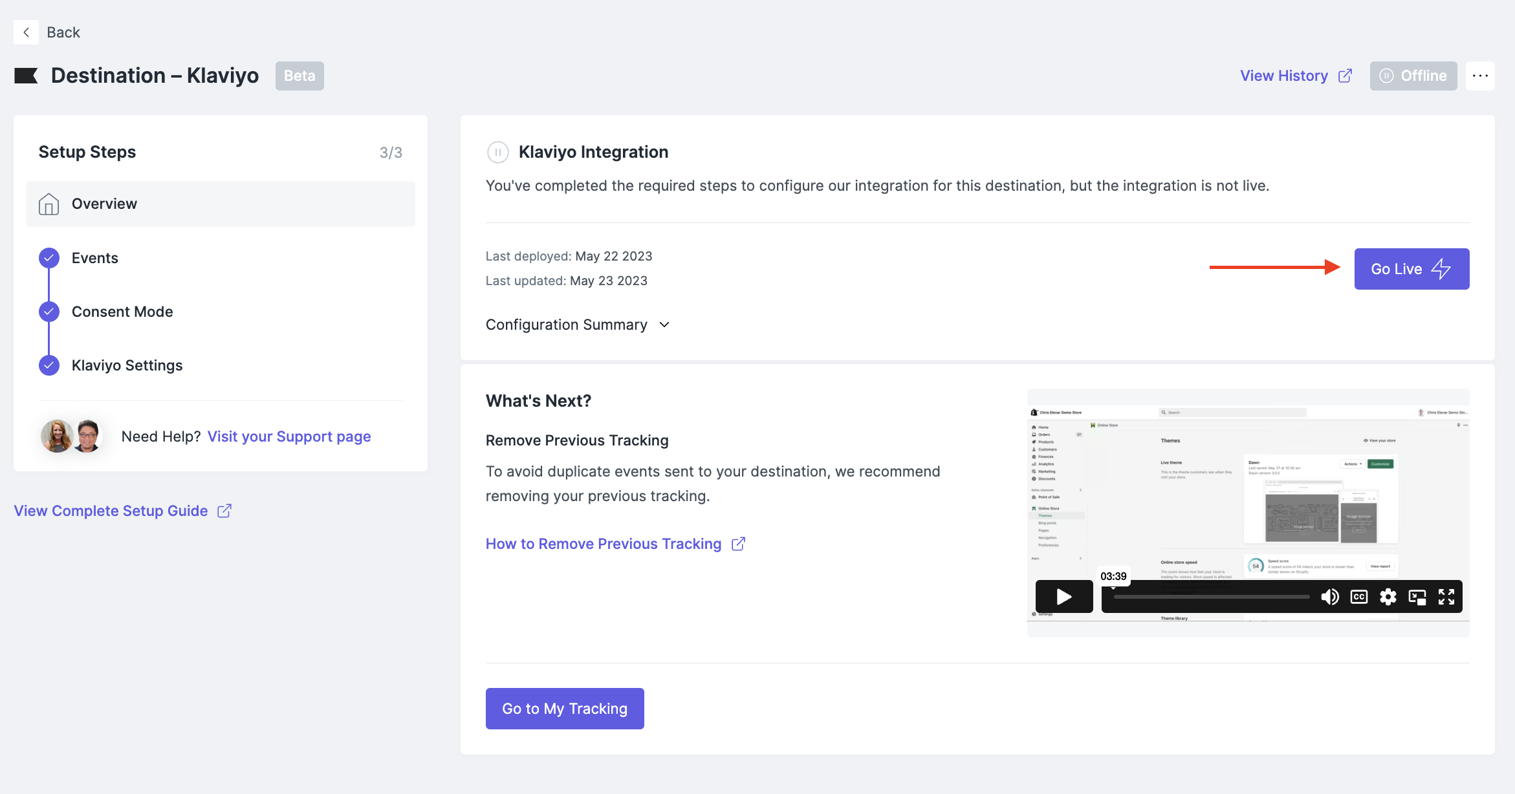Expand the Configuration Summary section
Screen dimensions: 1515x794
click(x=664, y=325)
